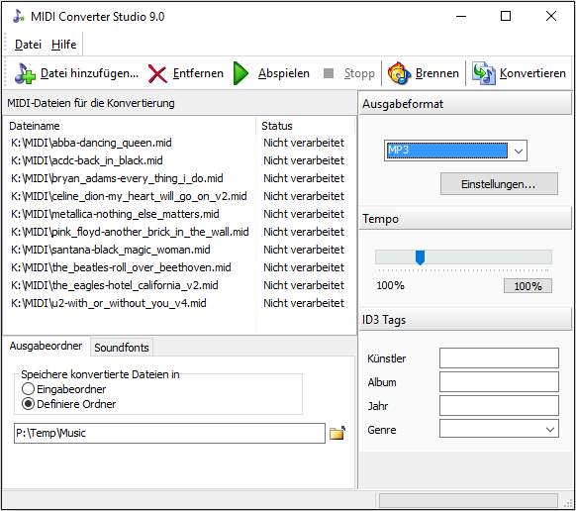Click the browse folder icon beside output path
The image size is (576, 511).
point(337,433)
